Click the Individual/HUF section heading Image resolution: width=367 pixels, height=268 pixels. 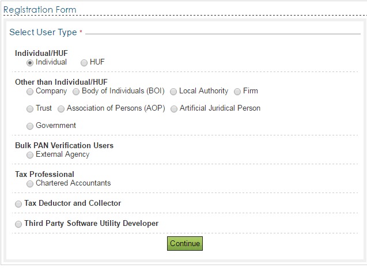click(41, 53)
